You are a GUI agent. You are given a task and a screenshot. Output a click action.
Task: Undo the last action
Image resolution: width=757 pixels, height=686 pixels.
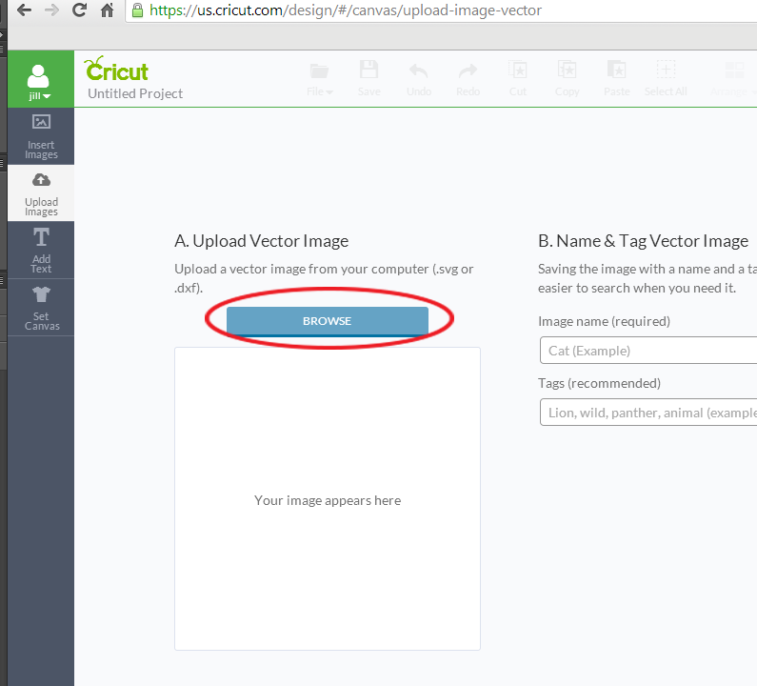419,78
